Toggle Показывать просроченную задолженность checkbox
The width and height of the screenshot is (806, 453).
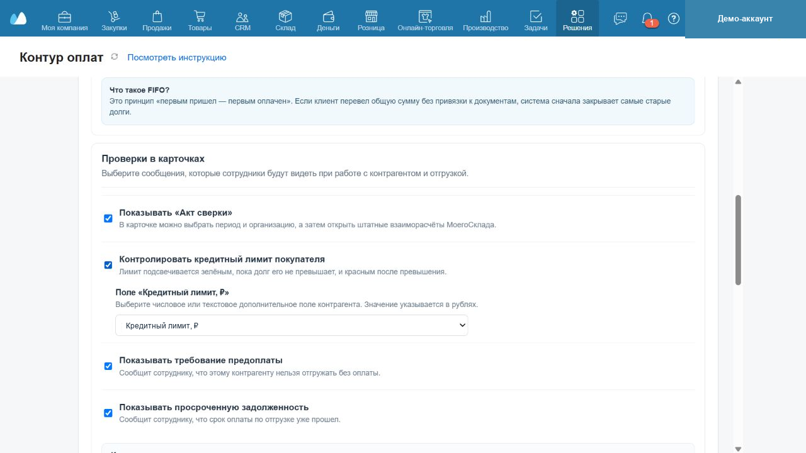click(x=108, y=413)
